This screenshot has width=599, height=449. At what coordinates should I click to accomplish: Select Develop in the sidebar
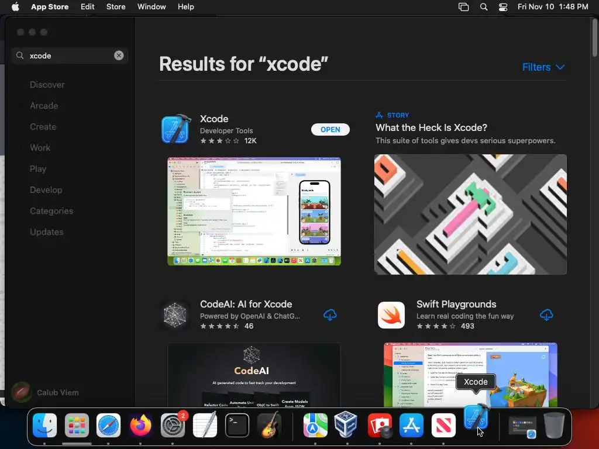click(46, 190)
